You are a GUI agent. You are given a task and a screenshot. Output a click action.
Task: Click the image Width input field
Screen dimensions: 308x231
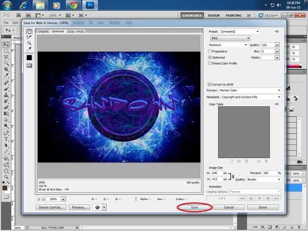coord(217,173)
